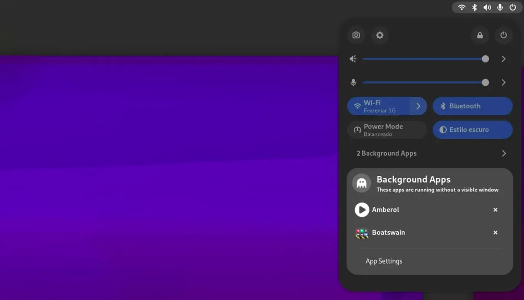Click Bluetooth icon in top bar
This screenshot has width=524, height=300.
(x=474, y=7)
